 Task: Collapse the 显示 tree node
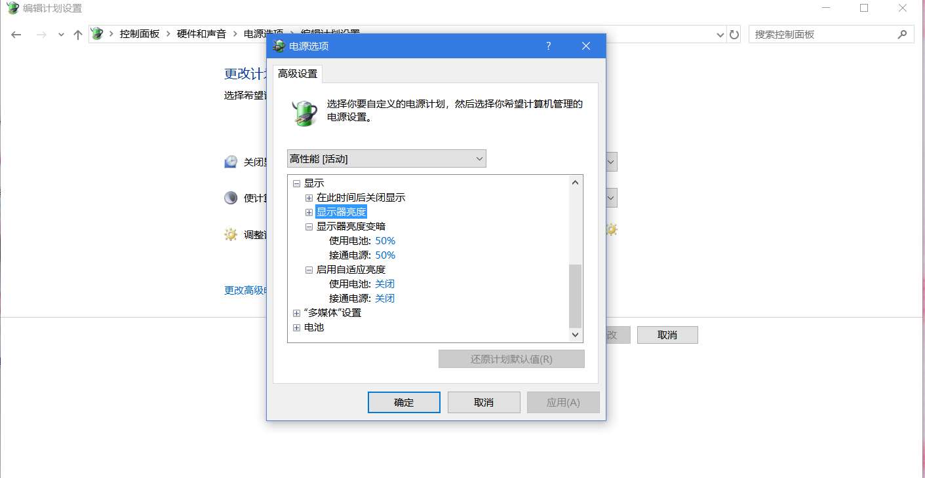(296, 183)
